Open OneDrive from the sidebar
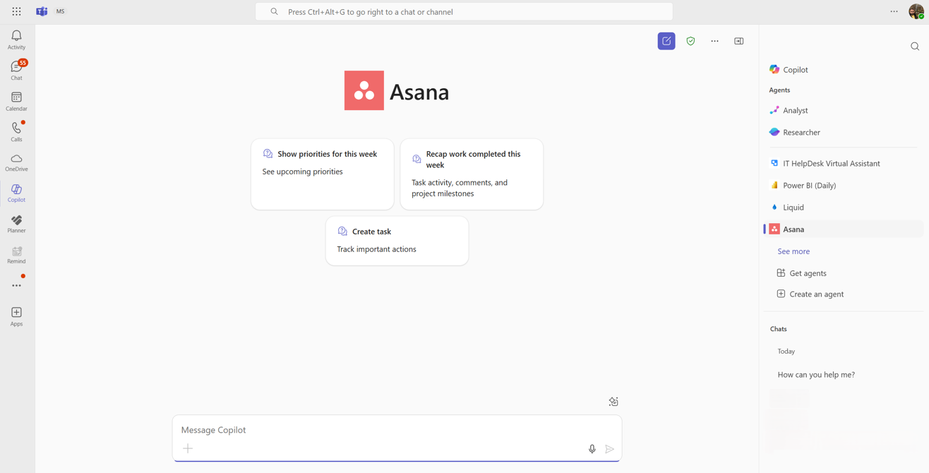The height and width of the screenshot is (473, 929). click(16, 162)
